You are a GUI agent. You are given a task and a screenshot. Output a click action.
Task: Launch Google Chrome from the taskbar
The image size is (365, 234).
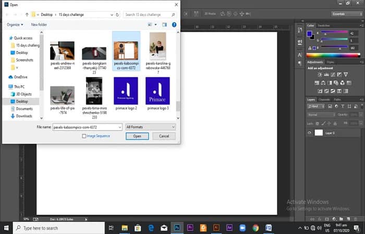[x=256, y=228]
